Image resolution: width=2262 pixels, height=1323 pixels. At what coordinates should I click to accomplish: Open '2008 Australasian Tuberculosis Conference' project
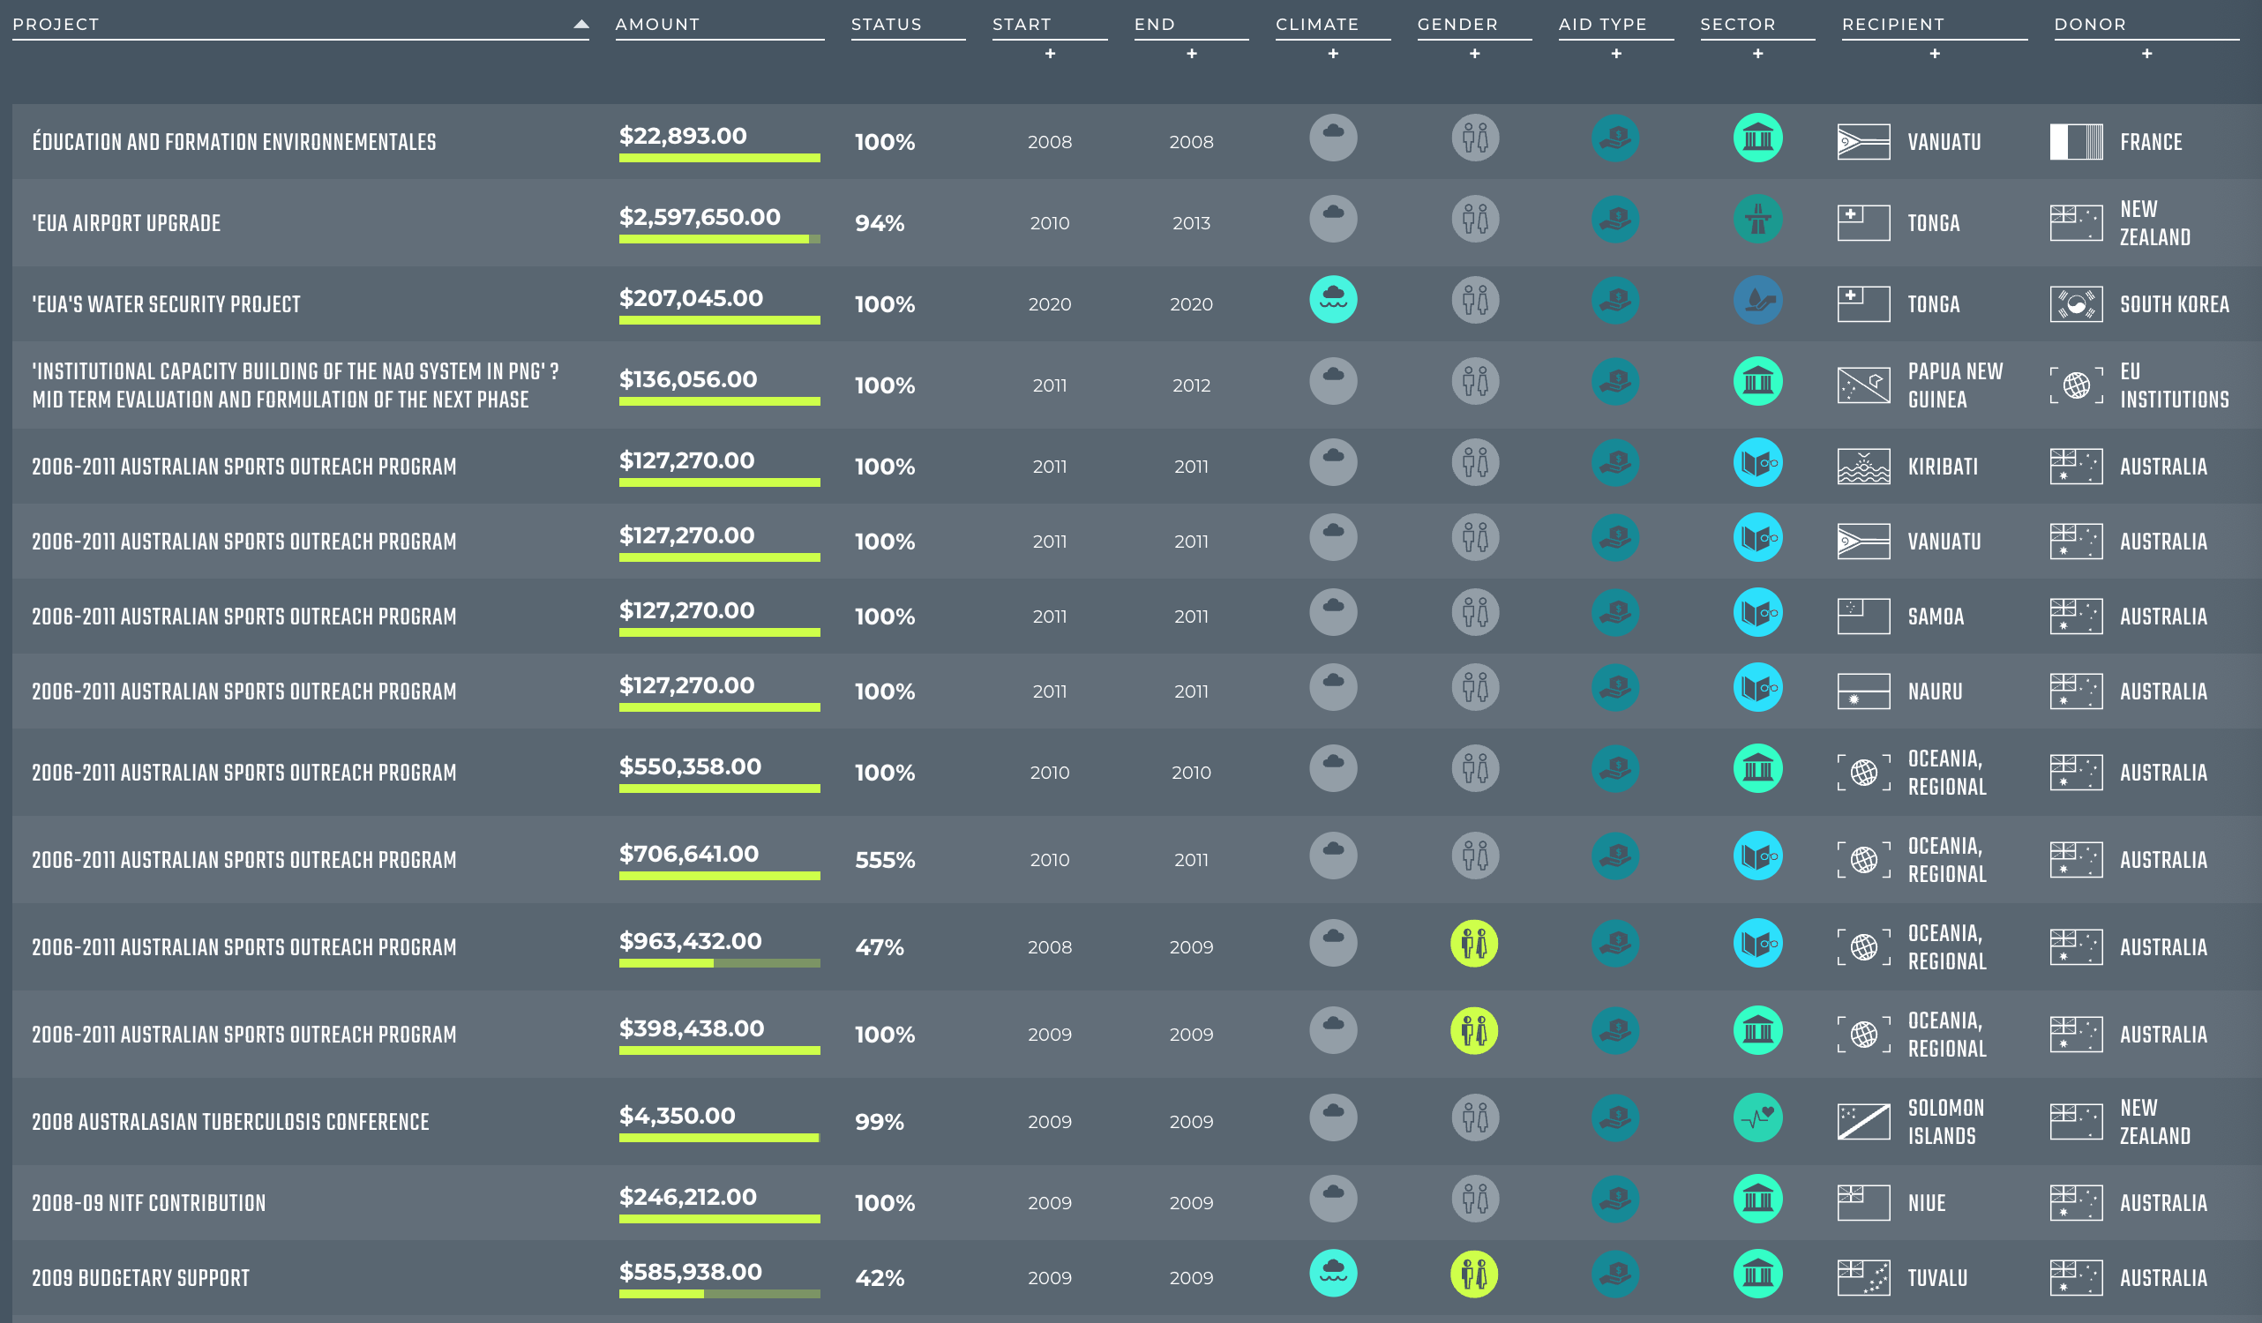click(x=230, y=1122)
